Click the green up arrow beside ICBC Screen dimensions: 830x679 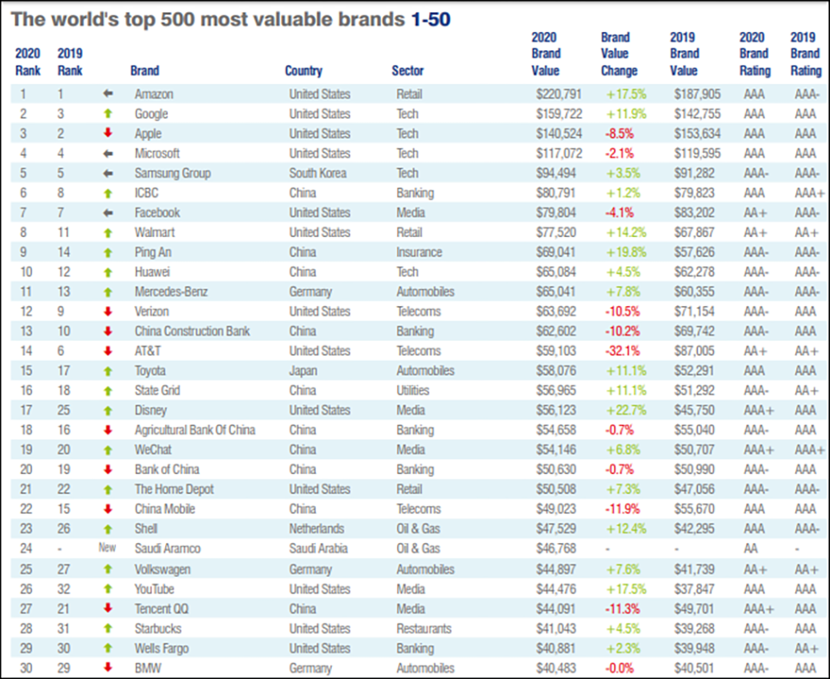click(108, 193)
